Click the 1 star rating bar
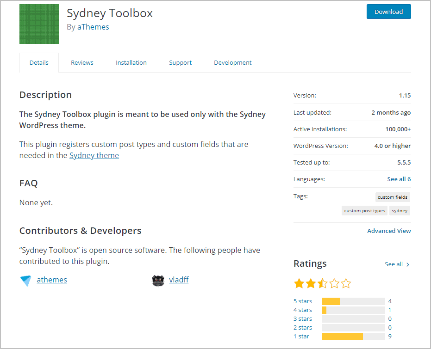 click(354, 337)
